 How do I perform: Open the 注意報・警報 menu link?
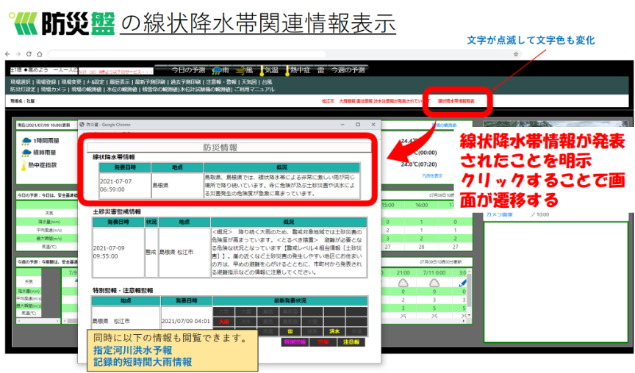coord(221,82)
